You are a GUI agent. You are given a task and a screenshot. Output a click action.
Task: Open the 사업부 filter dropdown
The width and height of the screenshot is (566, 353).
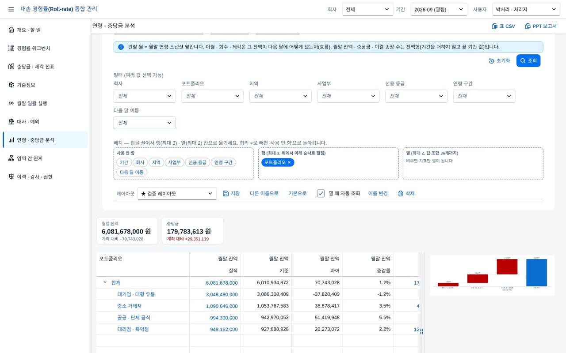348,96
